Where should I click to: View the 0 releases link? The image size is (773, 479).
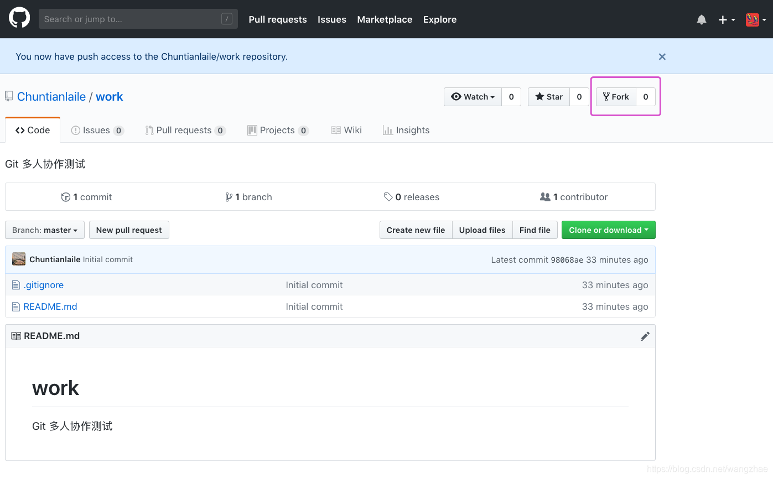(412, 197)
